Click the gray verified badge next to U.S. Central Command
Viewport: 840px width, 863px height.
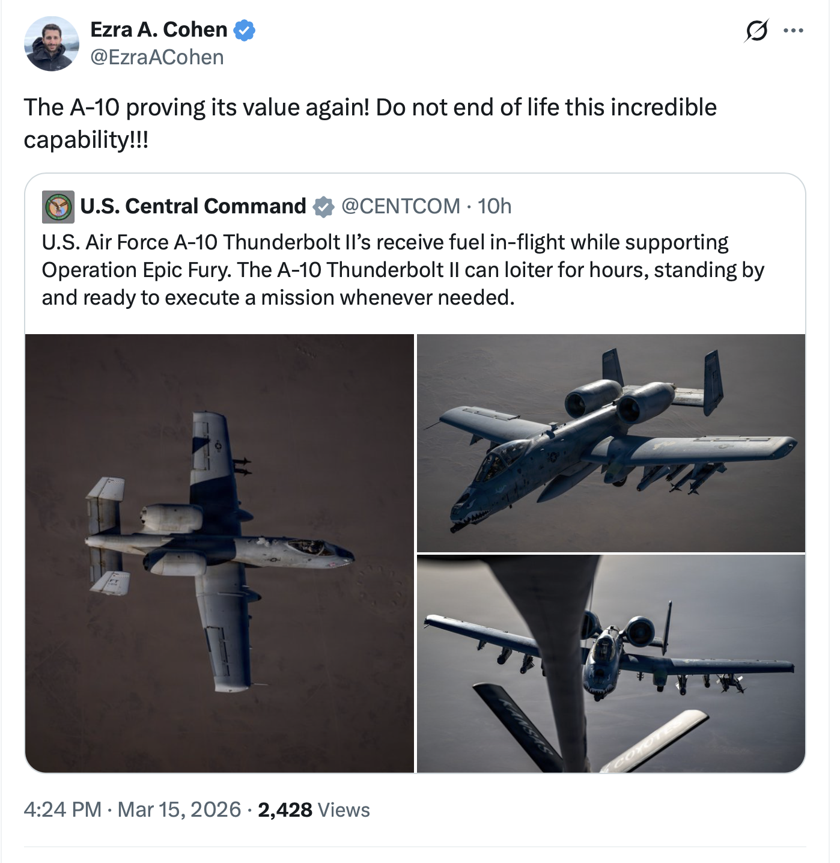click(x=324, y=207)
